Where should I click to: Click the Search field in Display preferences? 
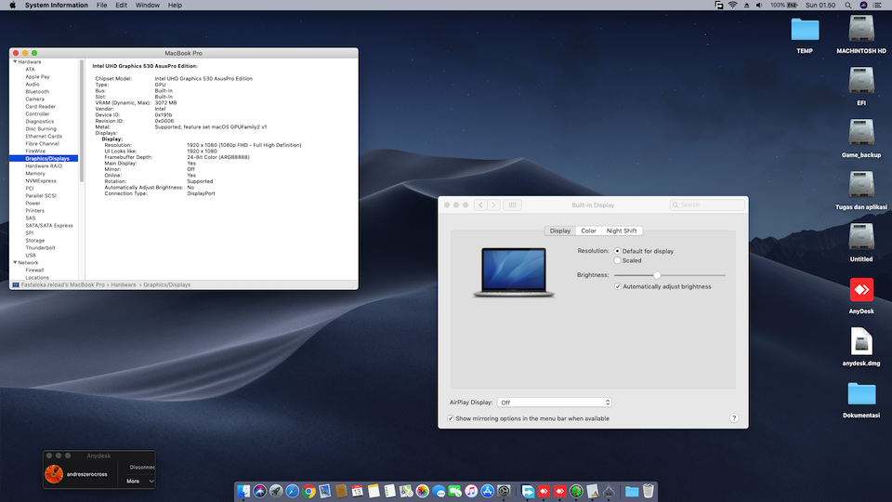point(707,205)
